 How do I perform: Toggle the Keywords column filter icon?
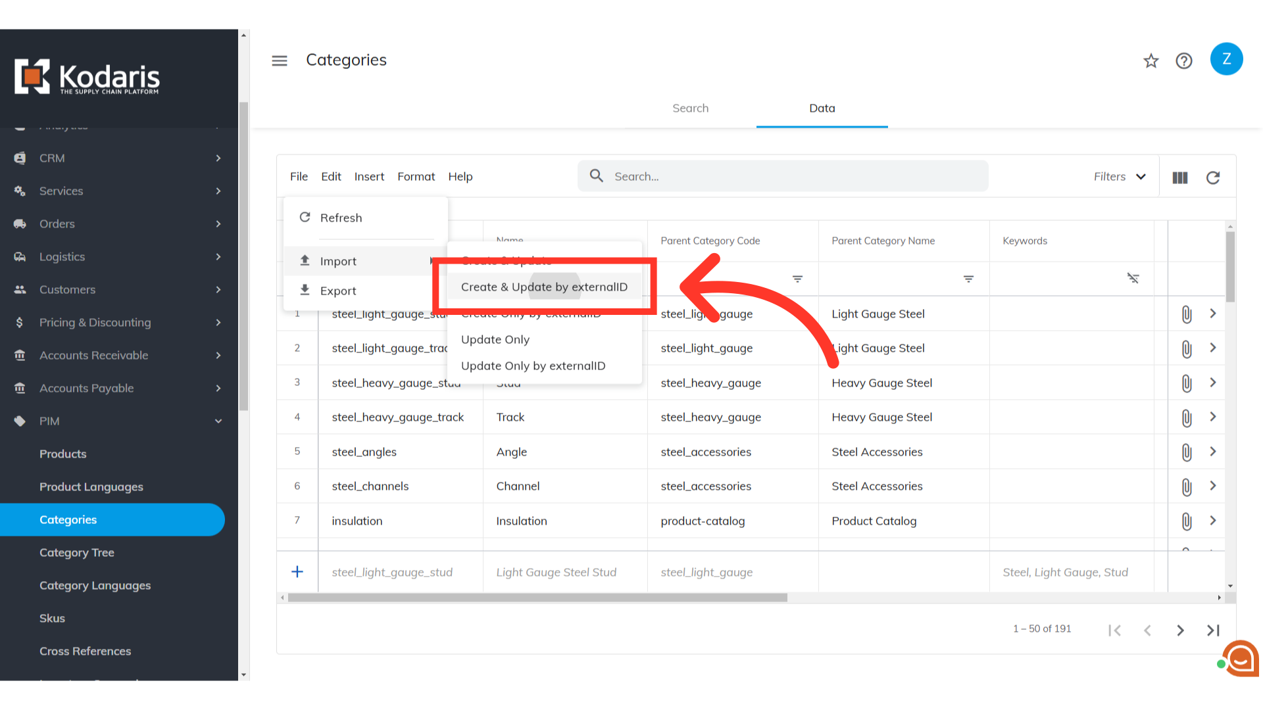(x=1133, y=279)
